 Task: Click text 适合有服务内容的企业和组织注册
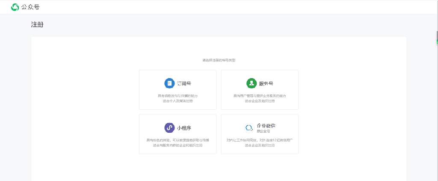(178, 145)
